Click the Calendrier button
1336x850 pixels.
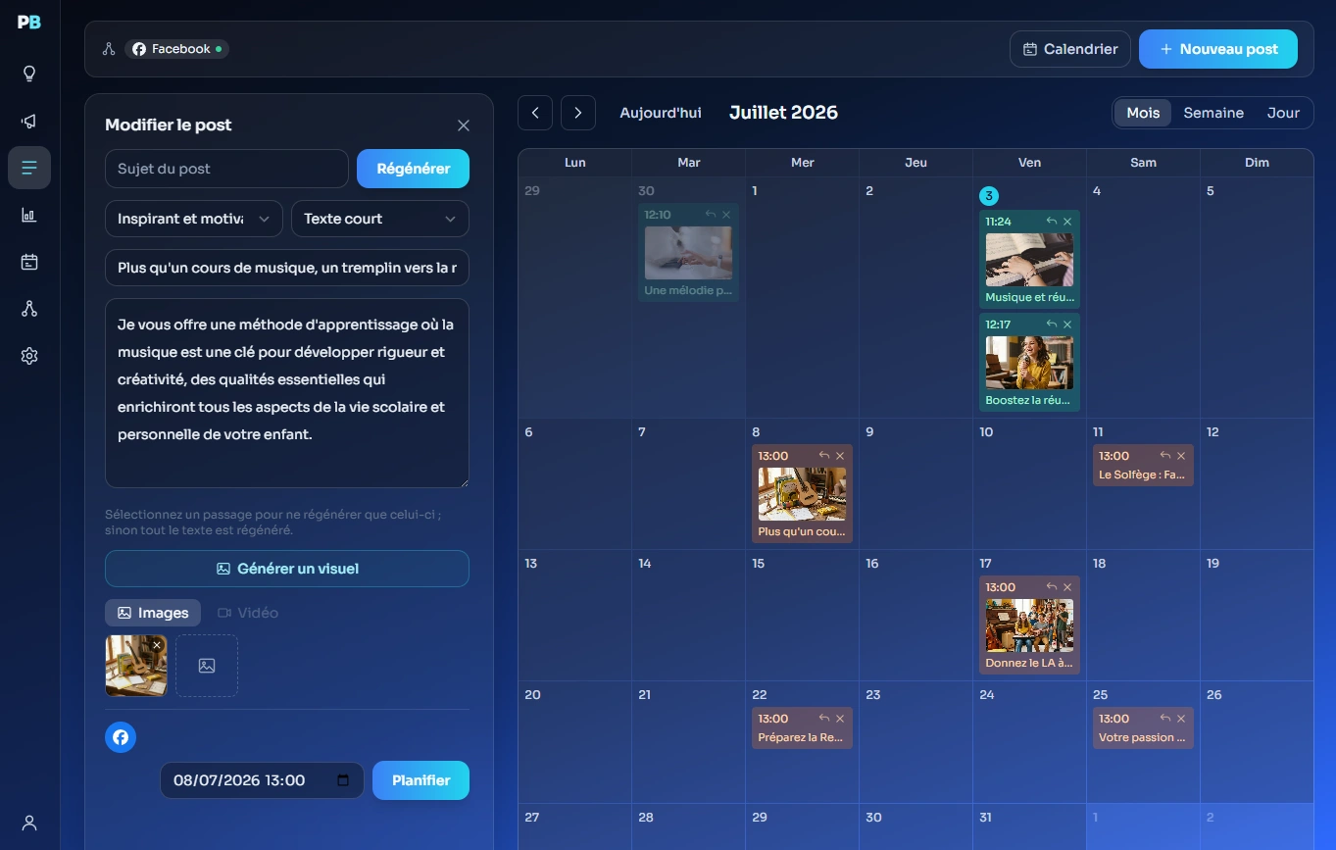pos(1070,49)
